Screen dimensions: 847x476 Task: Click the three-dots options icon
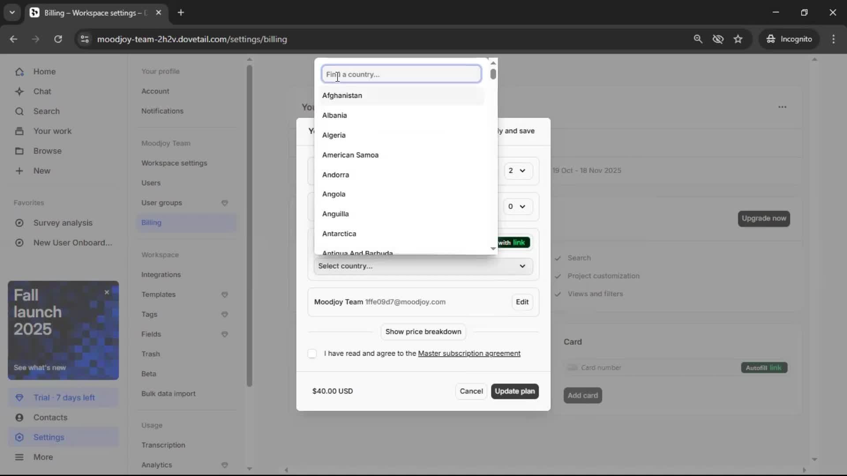coord(782,107)
